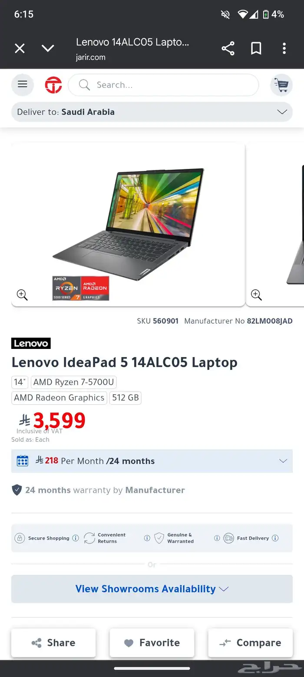Tap the Share button

coord(53,643)
